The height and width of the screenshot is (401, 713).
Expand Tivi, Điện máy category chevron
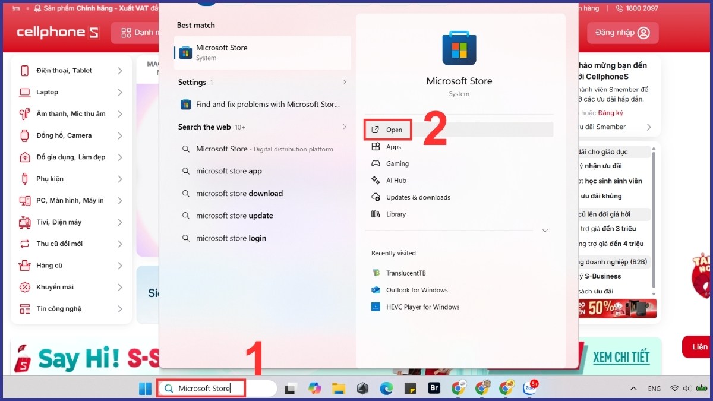(119, 222)
